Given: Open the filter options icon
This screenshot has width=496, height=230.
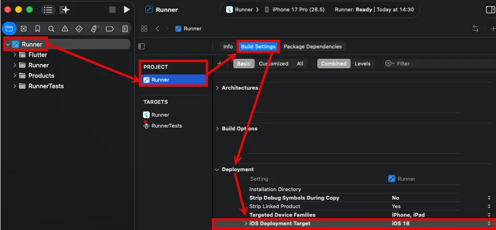Looking at the screenshot, I should [390, 64].
